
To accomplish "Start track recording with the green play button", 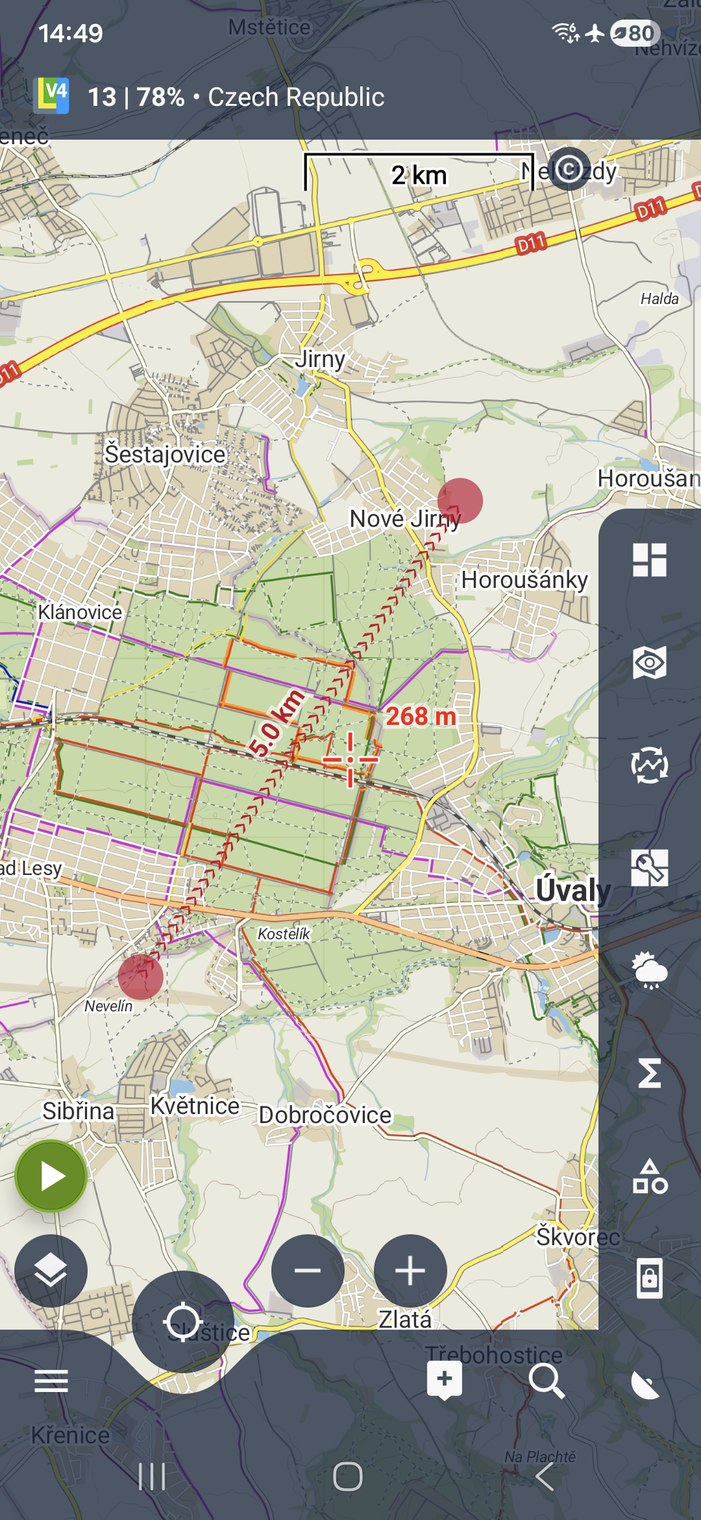I will (x=51, y=1176).
